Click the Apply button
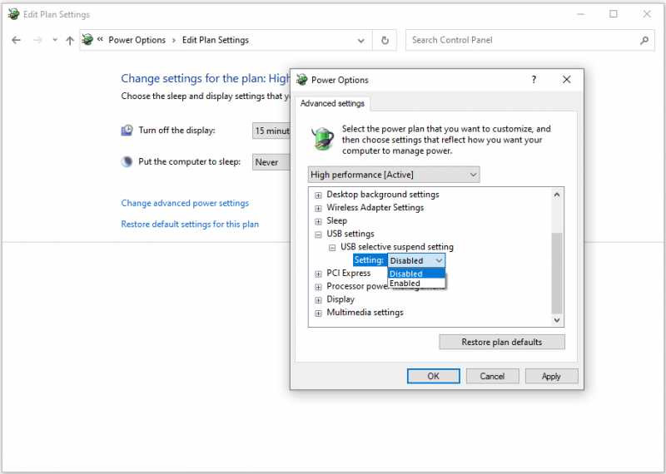 (x=551, y=377)
